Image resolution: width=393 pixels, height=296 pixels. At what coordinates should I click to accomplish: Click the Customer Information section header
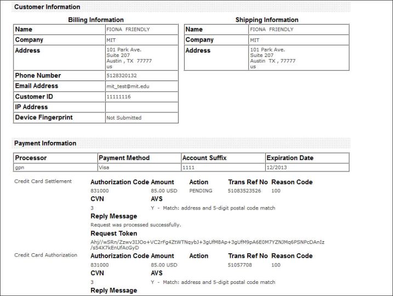coord(47,7)
